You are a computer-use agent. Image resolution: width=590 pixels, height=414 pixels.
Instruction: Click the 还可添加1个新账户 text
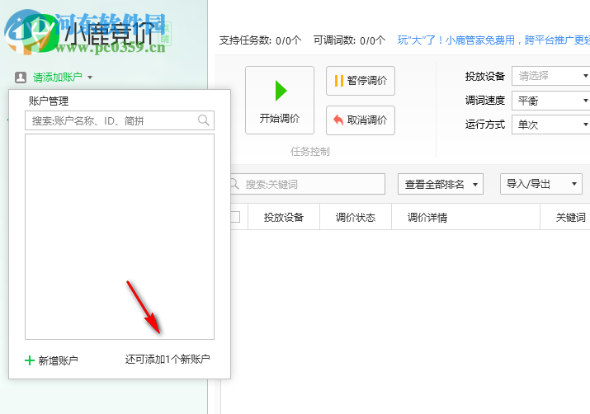click(168, 360)
